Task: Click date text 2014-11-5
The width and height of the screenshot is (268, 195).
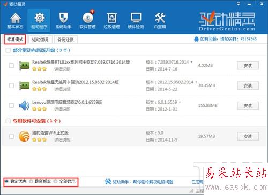Action: pos(167,140)
